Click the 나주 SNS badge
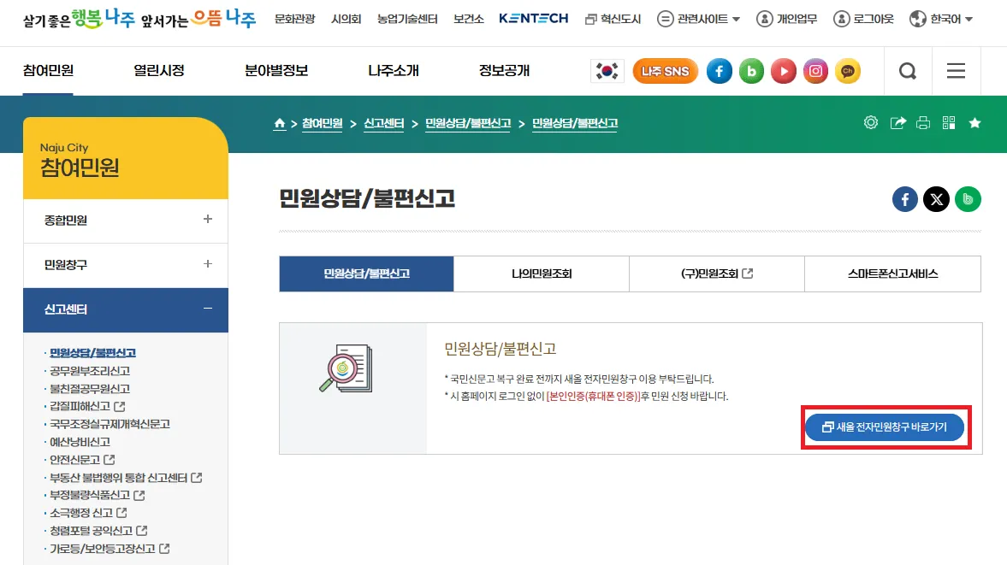 click(665, 71)
